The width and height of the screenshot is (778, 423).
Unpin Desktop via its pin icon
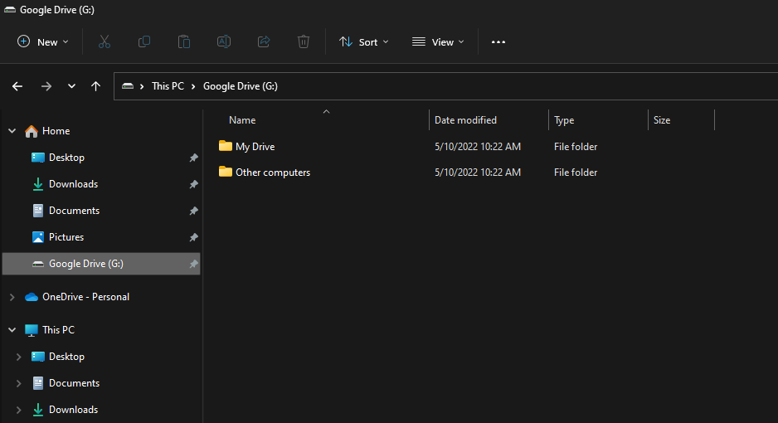pyautogui.click(x=193, y=158)
